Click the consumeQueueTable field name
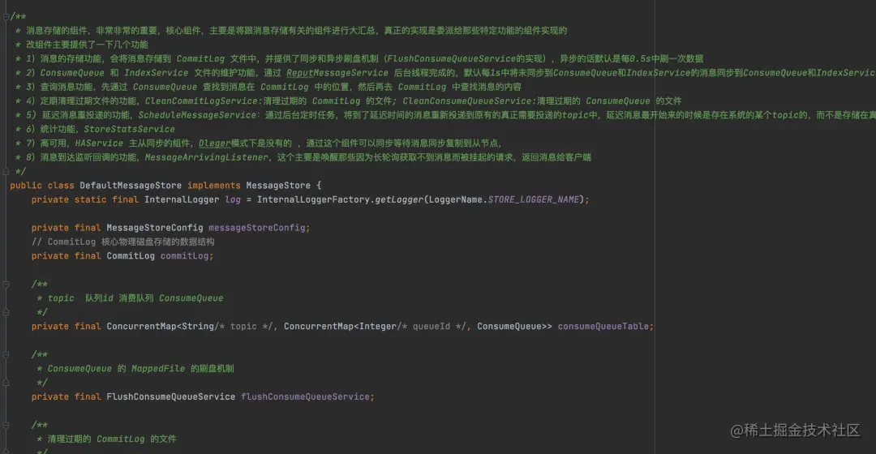This screenshot has width=876, height=454. click(603, 326)
